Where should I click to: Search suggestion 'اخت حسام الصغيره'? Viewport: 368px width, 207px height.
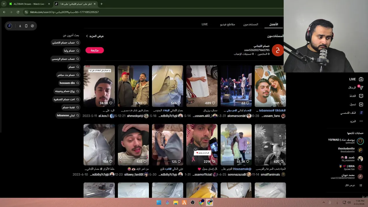[x=66, y=99]
